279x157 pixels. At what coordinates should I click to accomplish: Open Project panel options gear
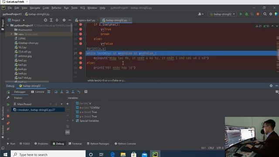coord(64,20)
